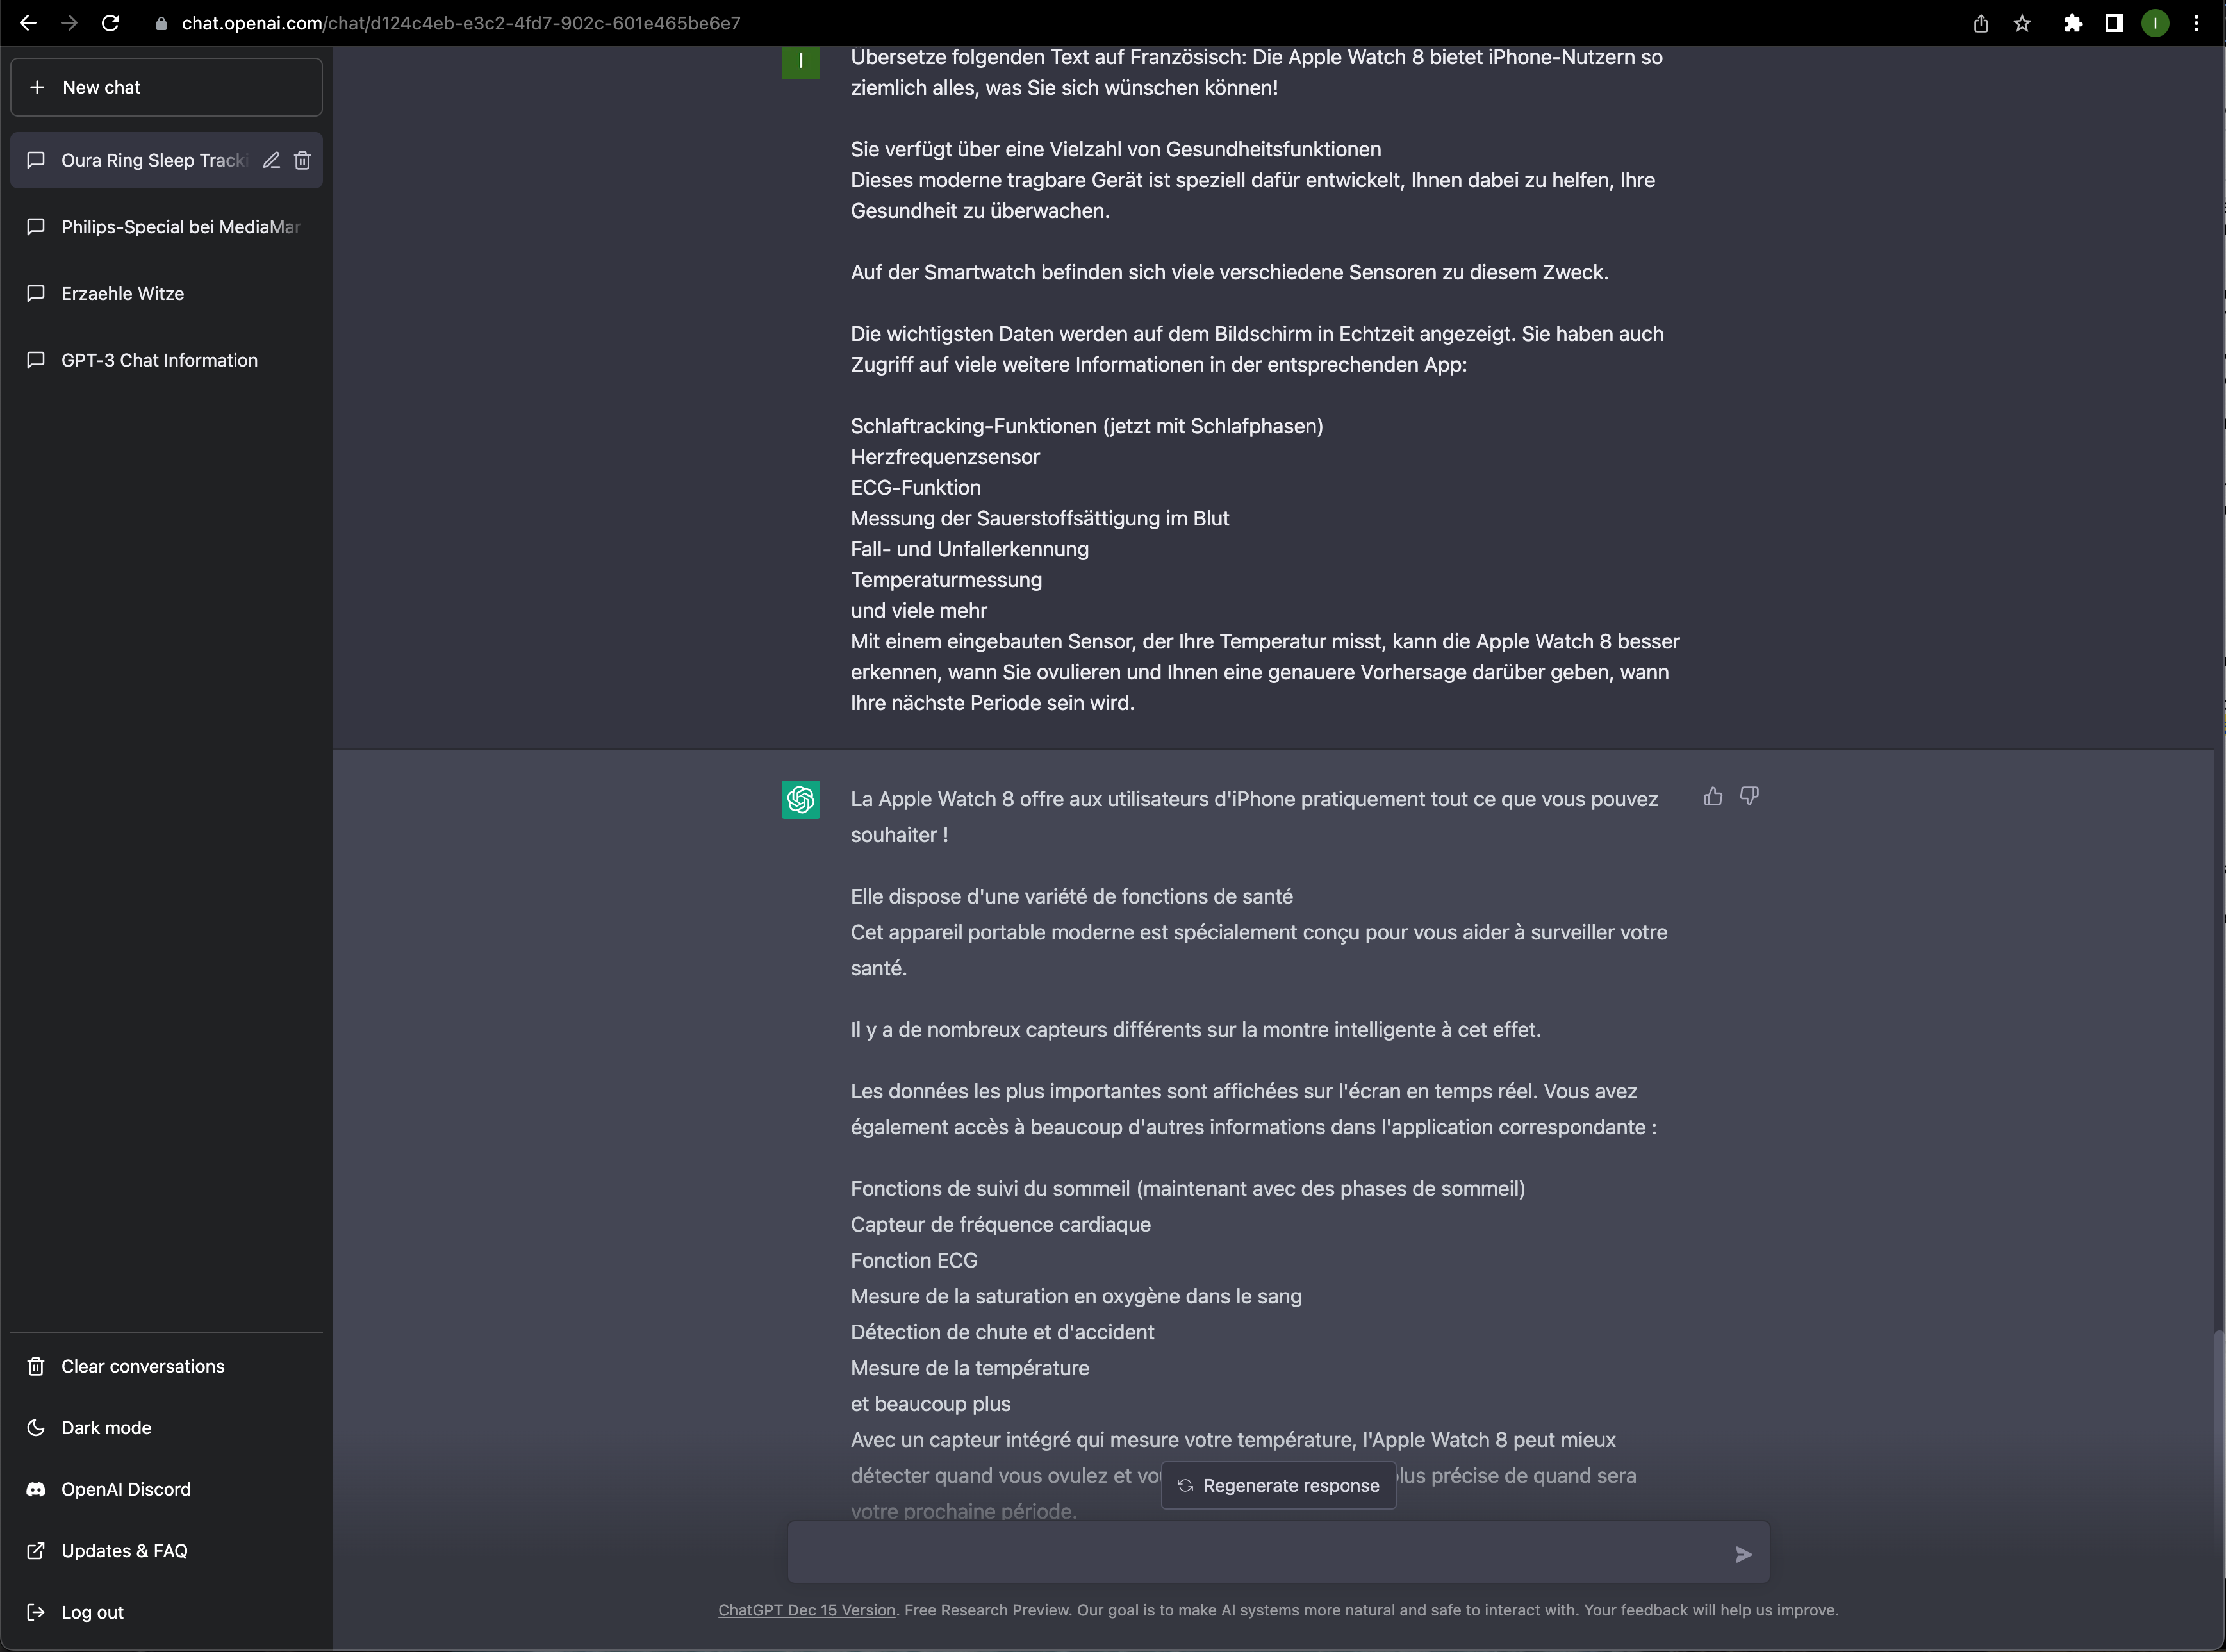Viewport: 2226px width, 1652px height.
Task: Regenerate the ChatGPT response
Action: click(x=1278, y=1486)
